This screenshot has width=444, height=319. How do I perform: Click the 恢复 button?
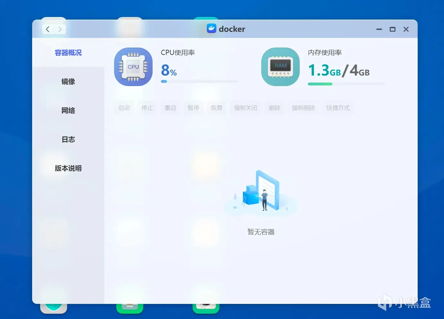pyautogui.click(x=217, y=108)
